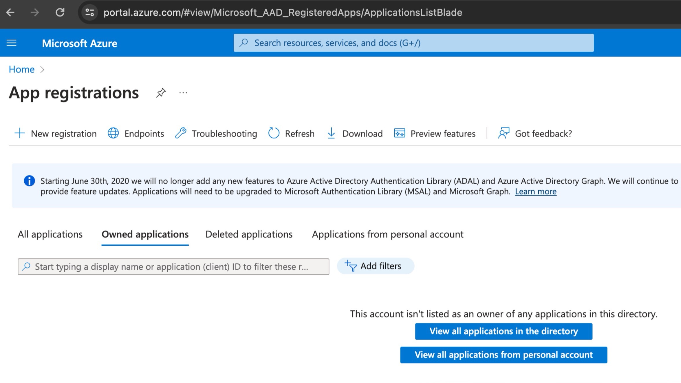Click the browser forward arrow
Screen dimensions: 681x383
click(x=35, y=12)
